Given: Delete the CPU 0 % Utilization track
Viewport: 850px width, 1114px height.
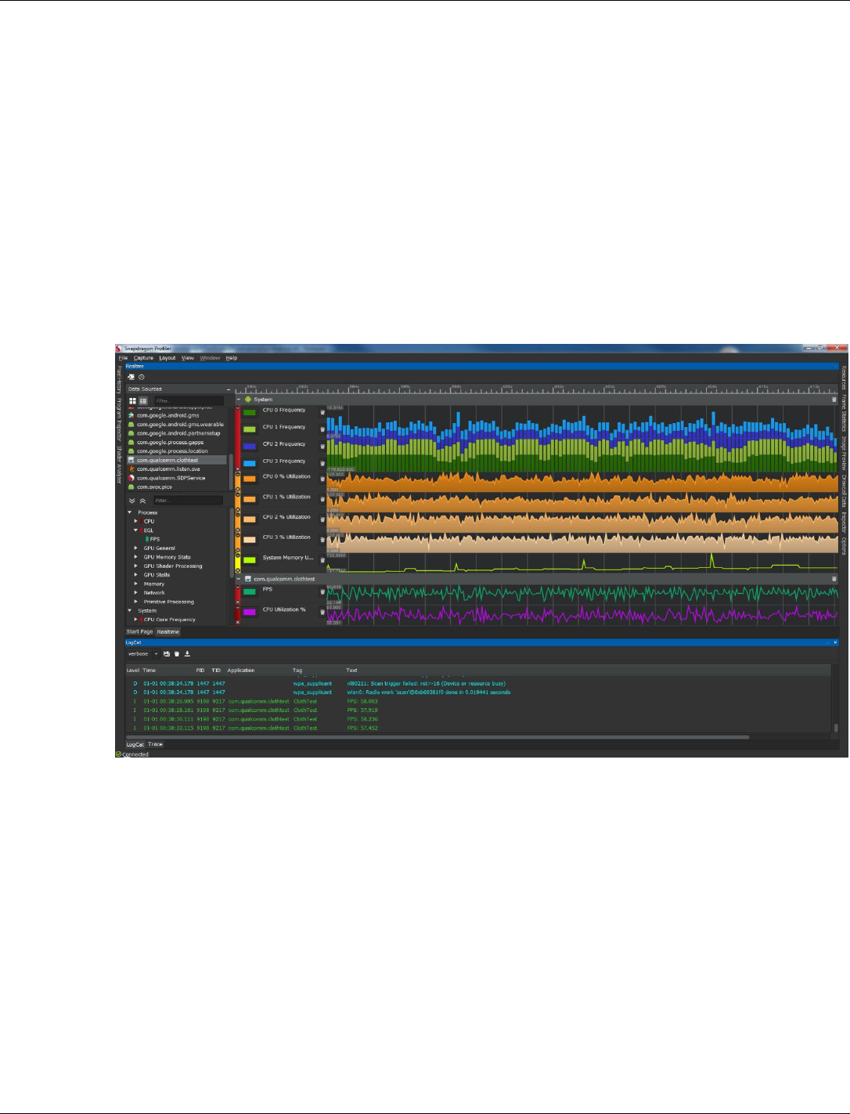Looking at the screenshot, I should (322, 479).
